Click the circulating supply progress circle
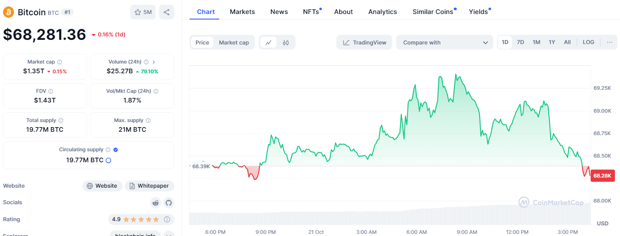This screenshot has width=620, height=236. (108, 160)
